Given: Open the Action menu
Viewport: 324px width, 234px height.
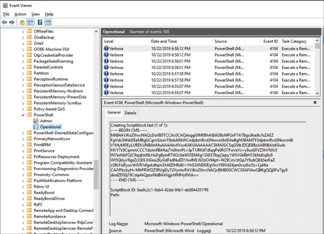Looking at the screenshot, I should (20, 14).
